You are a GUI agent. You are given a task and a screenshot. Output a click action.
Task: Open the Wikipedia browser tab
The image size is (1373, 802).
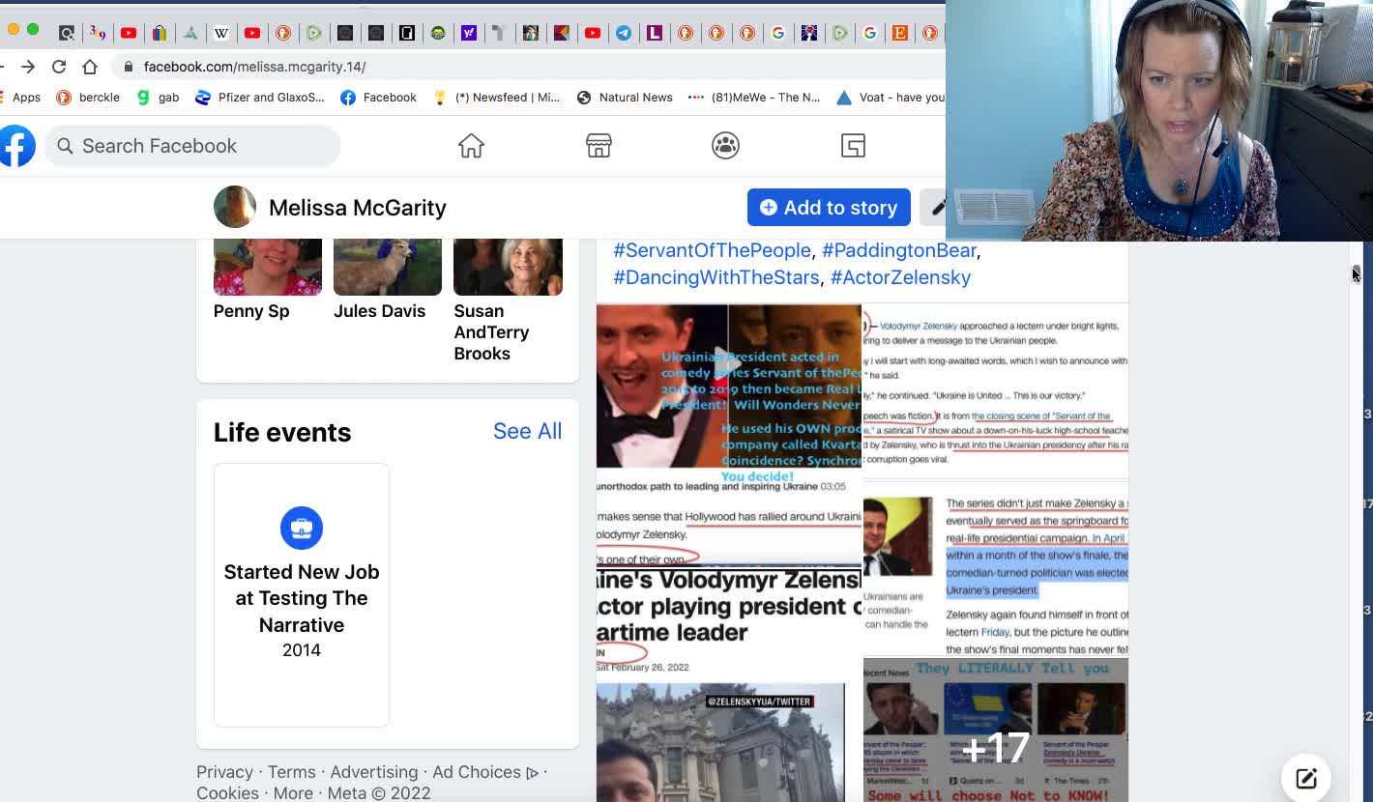tap(221, 33)
